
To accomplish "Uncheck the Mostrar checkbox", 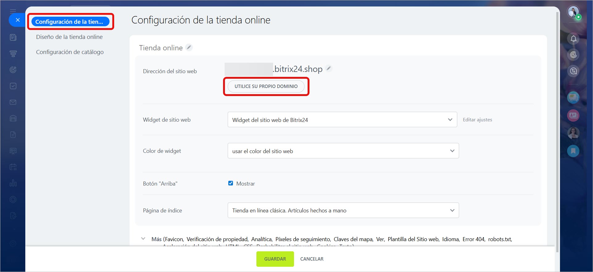I will click(230, 183).
